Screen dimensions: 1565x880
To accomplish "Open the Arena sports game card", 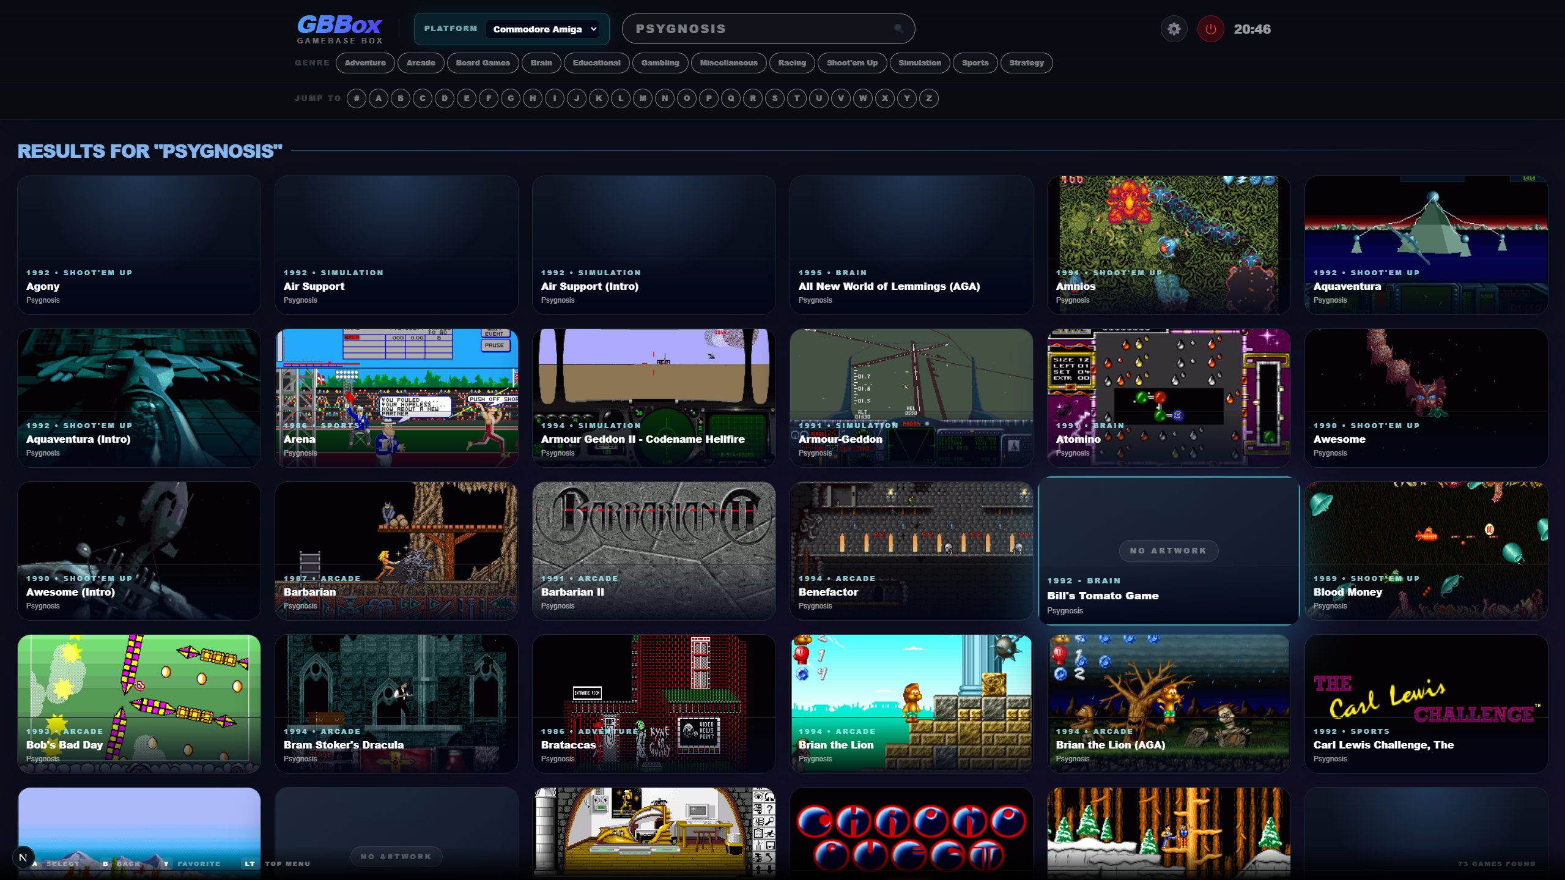I will click(x=396, y=398).
